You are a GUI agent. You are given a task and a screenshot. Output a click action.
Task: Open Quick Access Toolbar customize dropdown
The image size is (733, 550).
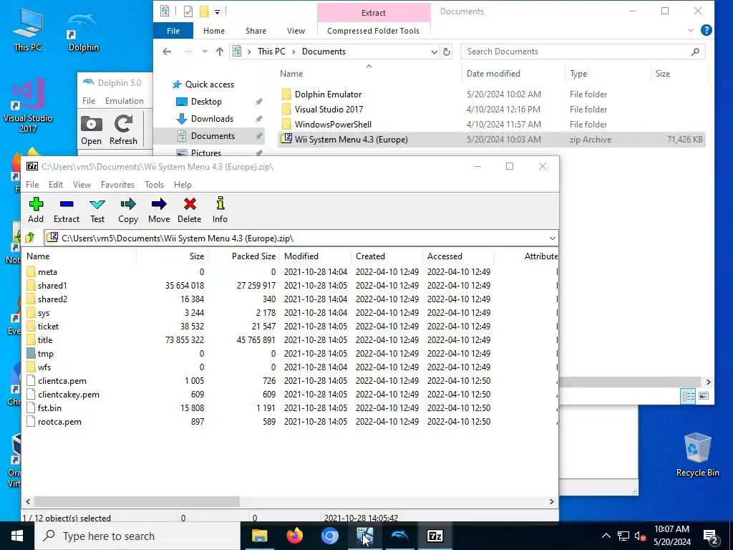[x=218, y=11]
